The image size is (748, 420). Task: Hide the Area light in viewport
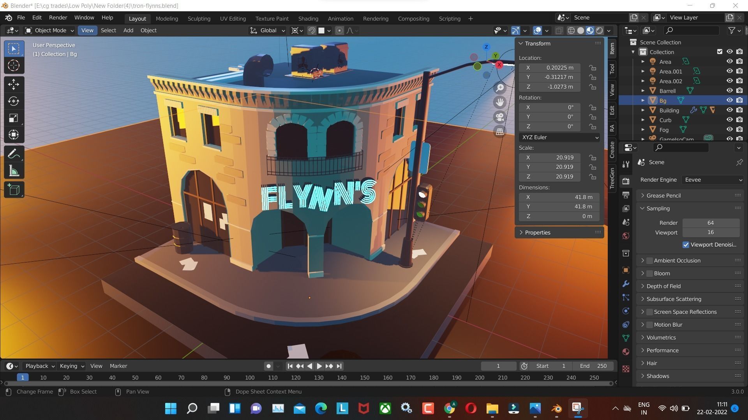729,61
